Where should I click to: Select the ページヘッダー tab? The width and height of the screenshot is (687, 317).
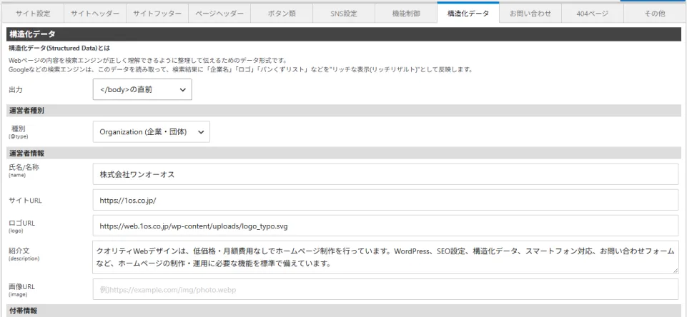point(219,14)
